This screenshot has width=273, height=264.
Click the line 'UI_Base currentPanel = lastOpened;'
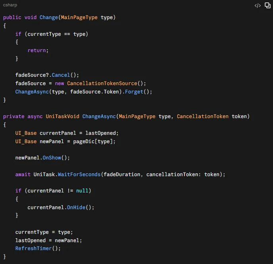tap(67, 133)
